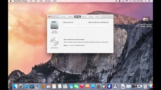161x90 pixels.
Task: Open the Trash in the Dock
Action: pyautogui.click(x=145, y=86)
